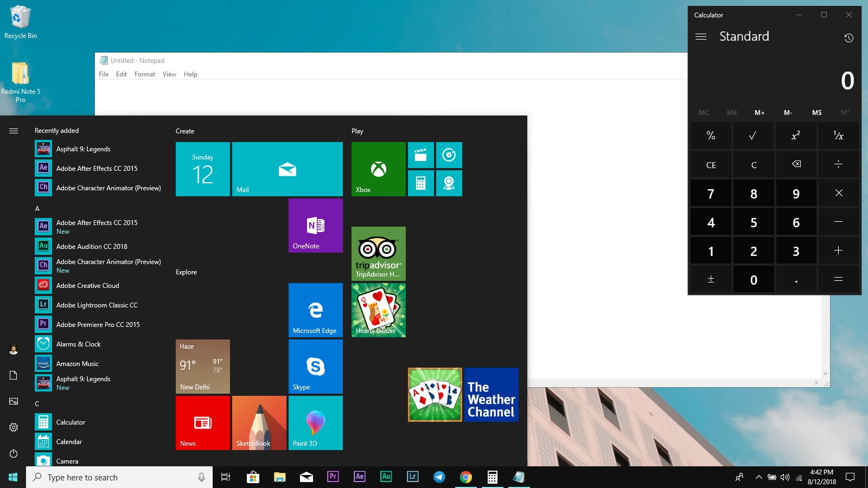Open the calculator history icon
Image resolution: width=868 pixels, height=488 pixels.
pyautogui.click(x=848, y=38)
